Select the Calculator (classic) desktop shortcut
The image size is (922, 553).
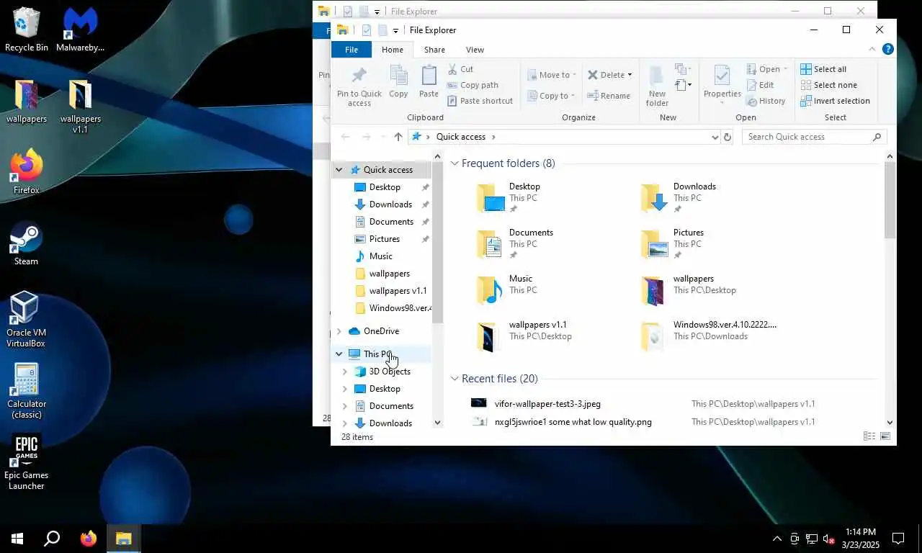click(26, 390)
